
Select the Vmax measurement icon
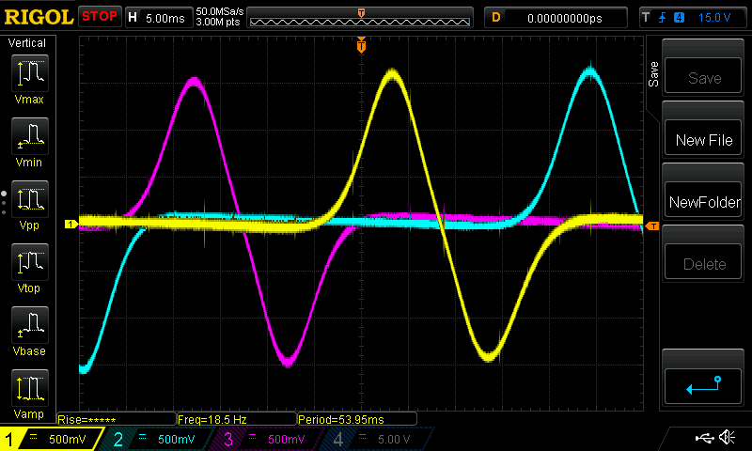(30, 73)
